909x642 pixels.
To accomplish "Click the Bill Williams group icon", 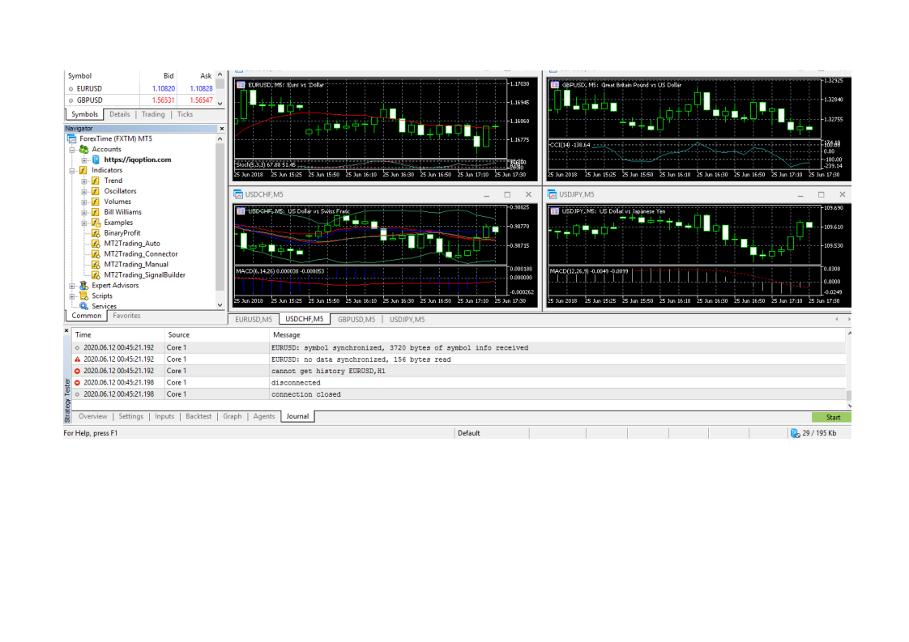I will pos(96,212).
